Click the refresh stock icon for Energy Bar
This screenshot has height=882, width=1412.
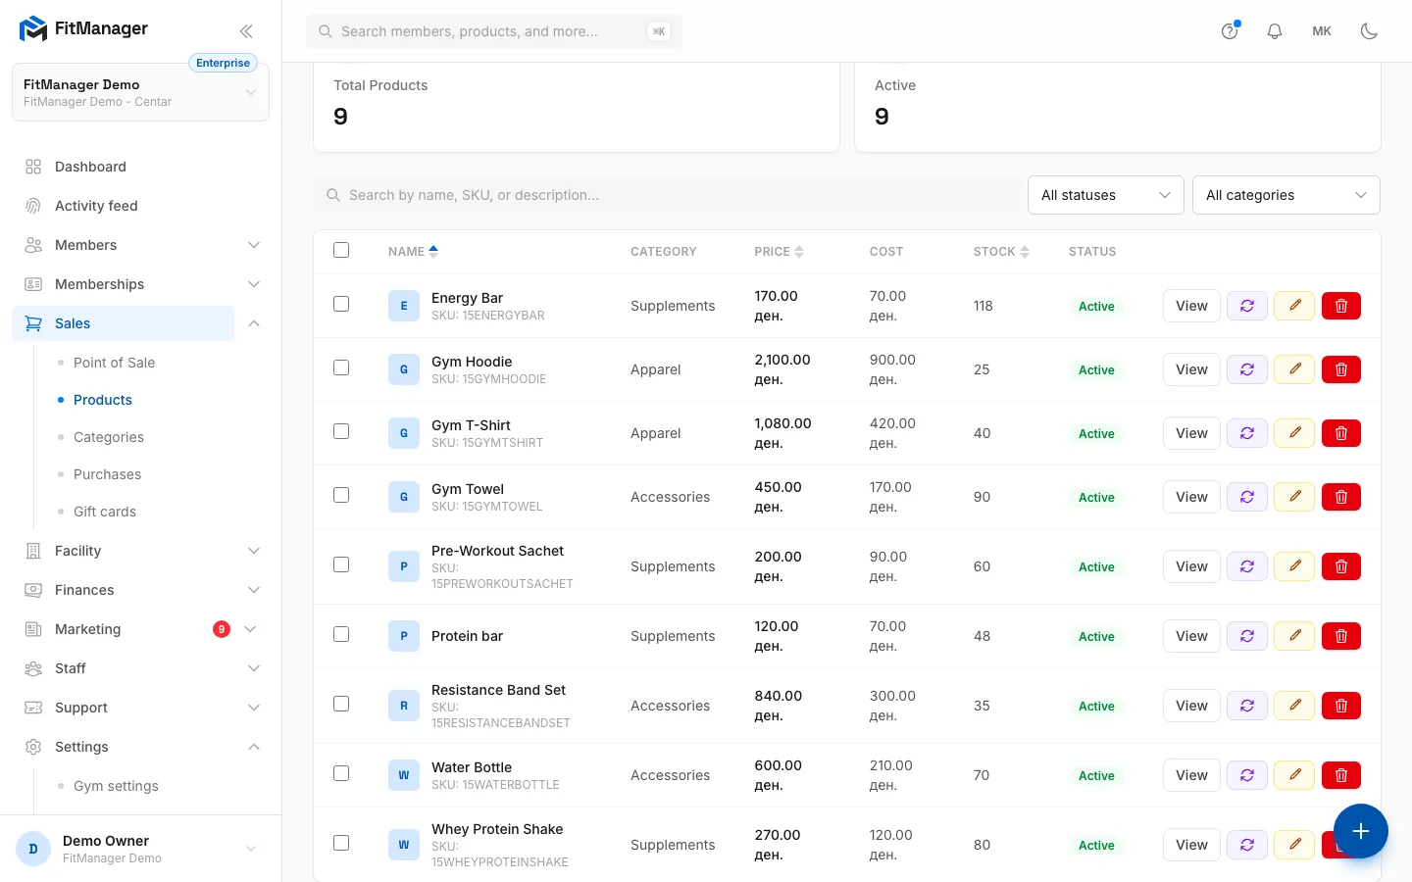[x=1247, y=306]
